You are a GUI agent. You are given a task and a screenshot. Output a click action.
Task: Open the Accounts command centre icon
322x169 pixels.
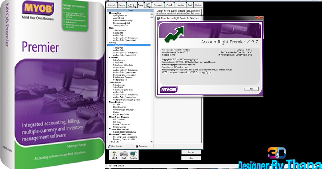[112, 5]
